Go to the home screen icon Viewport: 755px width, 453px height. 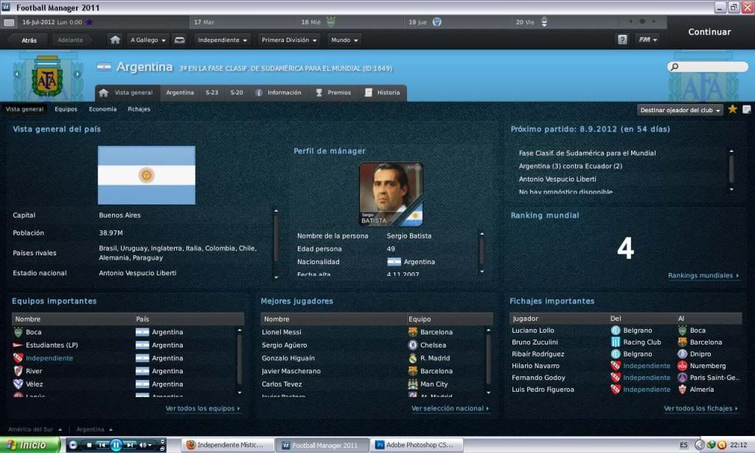point(114,40)
